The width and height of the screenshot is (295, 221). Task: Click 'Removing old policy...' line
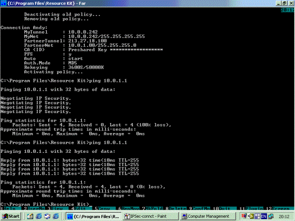click(x=56, y=19)
